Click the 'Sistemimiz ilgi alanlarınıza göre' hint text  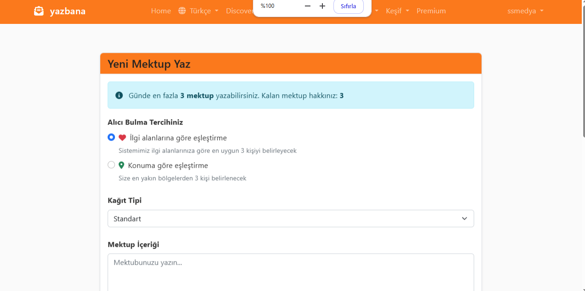click(x=207, y=150)
